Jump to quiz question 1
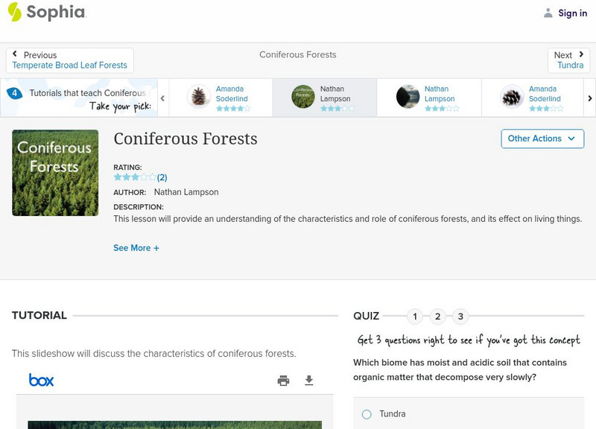Viewport: 596px width, 429px height. click(x=415, y=317)
